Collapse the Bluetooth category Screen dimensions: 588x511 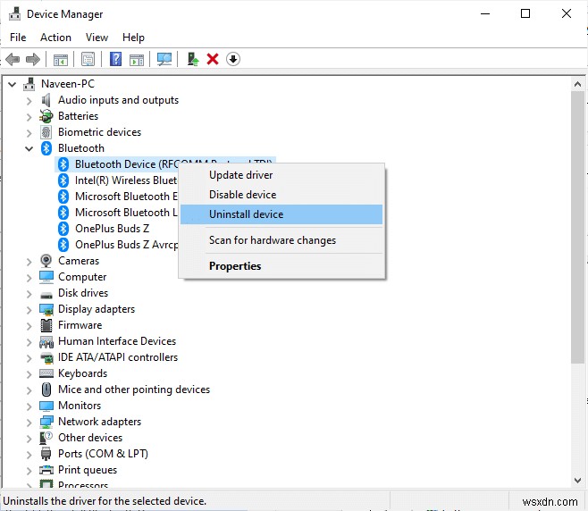click(29, 149)
